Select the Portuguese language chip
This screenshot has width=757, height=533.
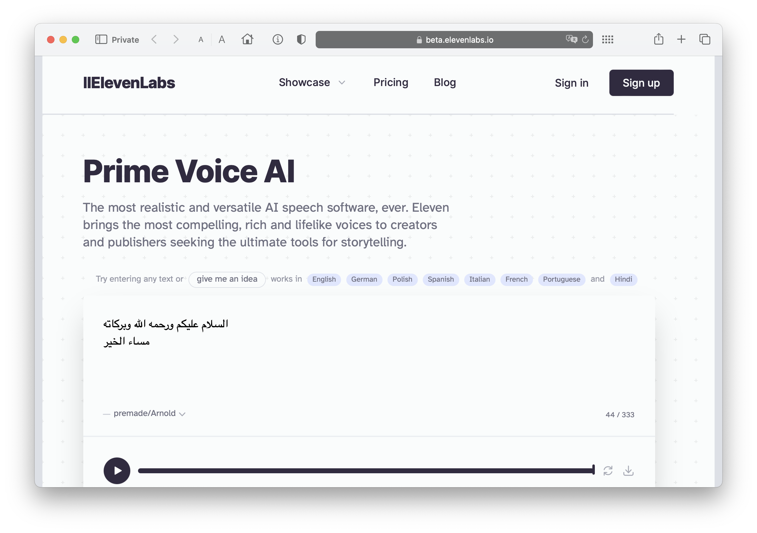point(561,279)
